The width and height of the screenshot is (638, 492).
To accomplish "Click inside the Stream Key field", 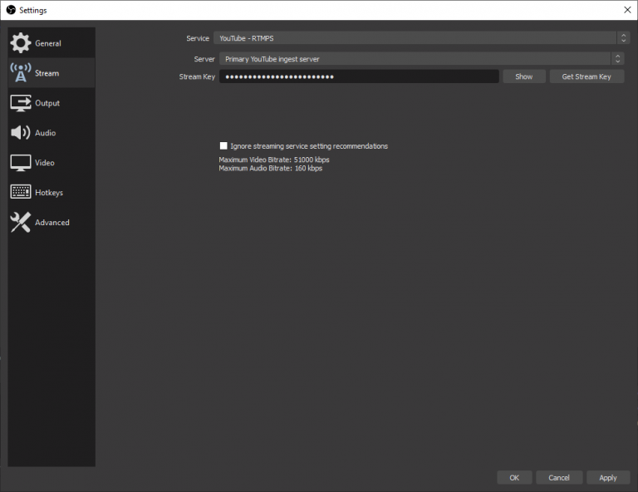I will pos(359,76).
